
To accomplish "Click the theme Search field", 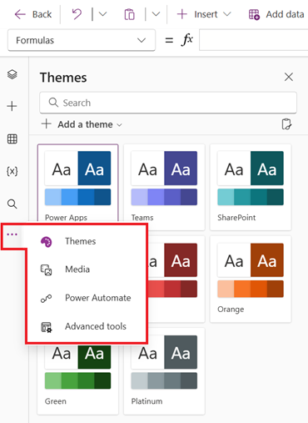I will 168,103.
